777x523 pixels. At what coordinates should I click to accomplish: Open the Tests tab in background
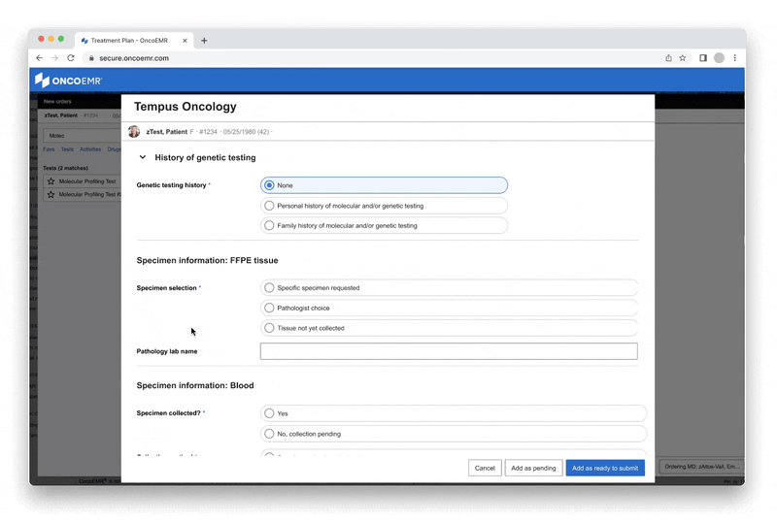tap(67, 149)
